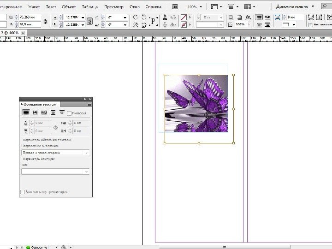Click the link-offsets chain icon in wrap panel
The width and height of the screenshot is (332, 249).
(x=56, y=127)
